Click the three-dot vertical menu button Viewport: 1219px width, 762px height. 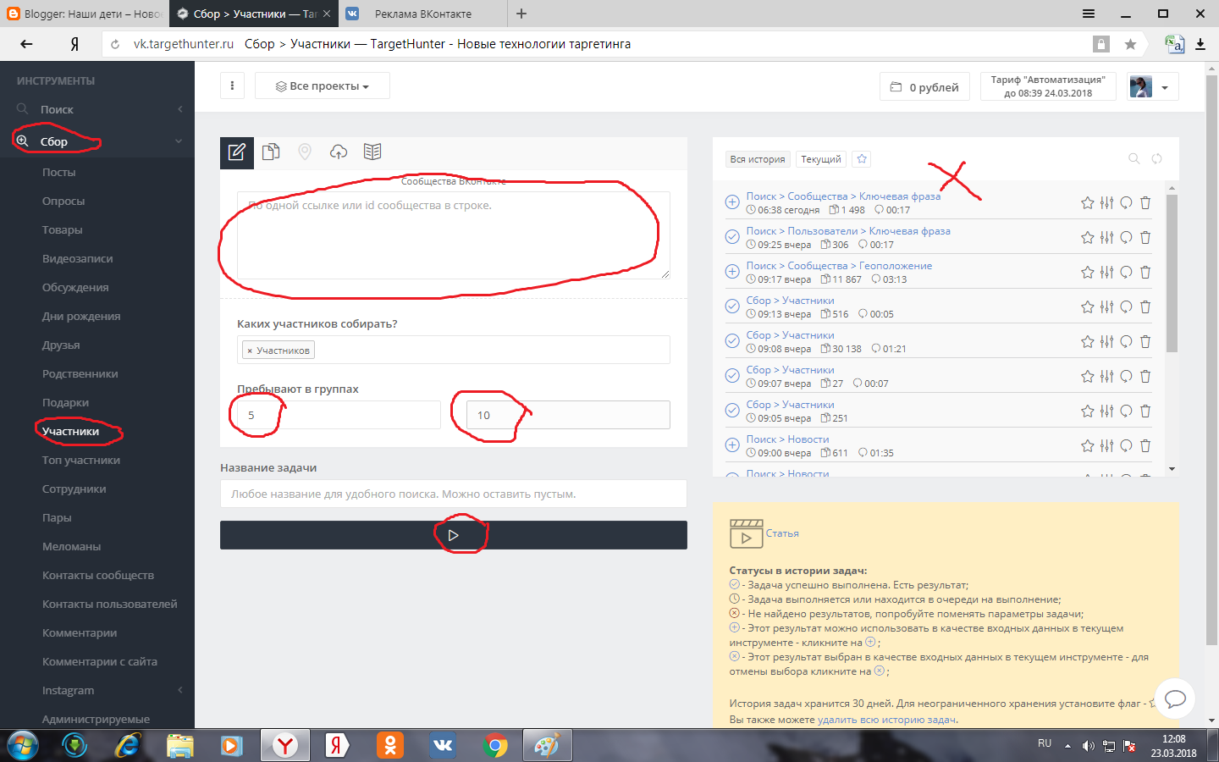click(x=232, y=86)
